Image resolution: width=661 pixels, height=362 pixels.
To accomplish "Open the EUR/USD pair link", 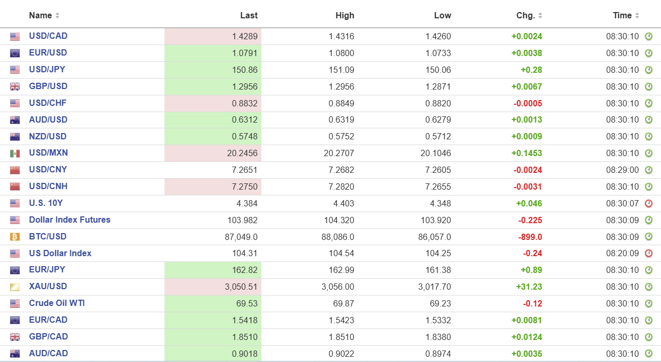I will coord(48,52).
